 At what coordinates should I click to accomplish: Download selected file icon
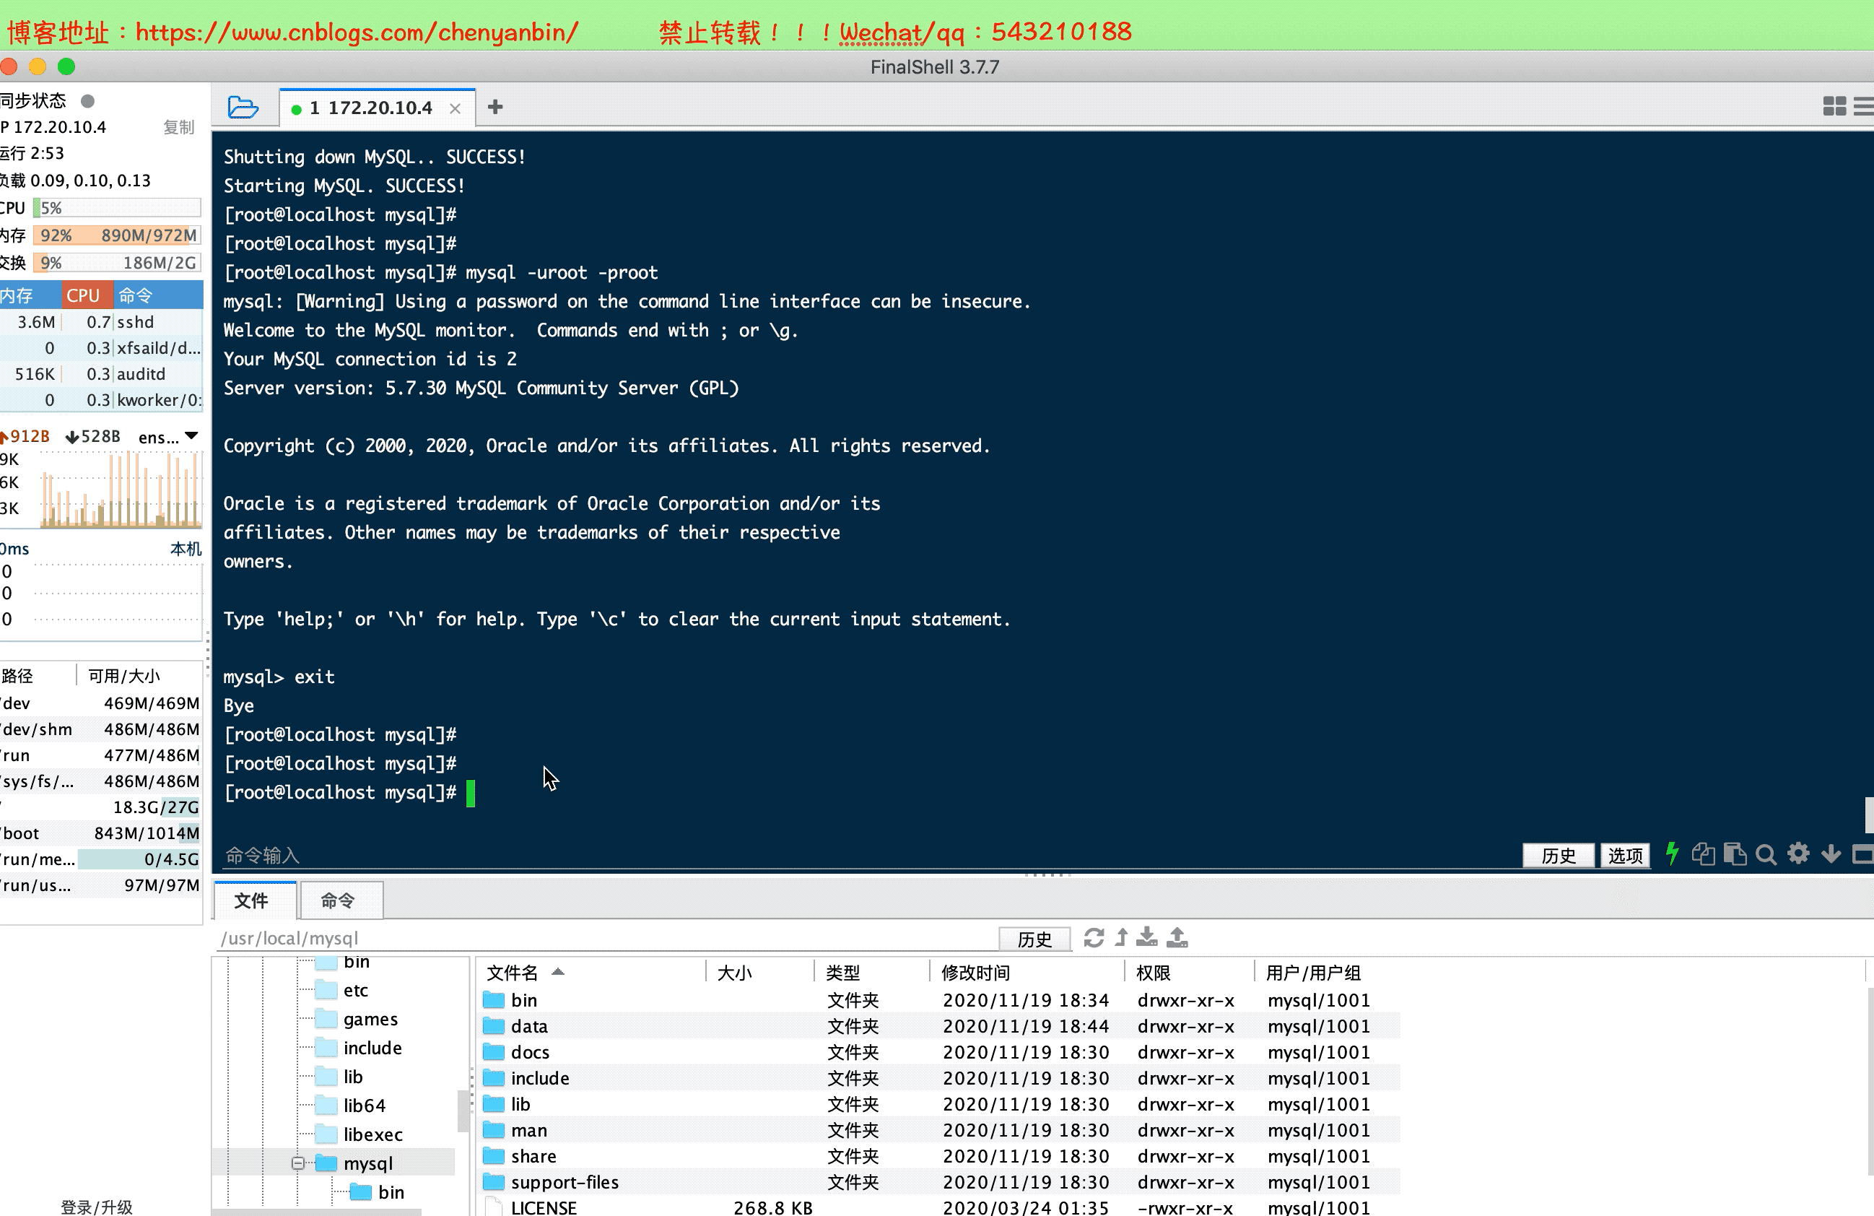(1147, 937)
